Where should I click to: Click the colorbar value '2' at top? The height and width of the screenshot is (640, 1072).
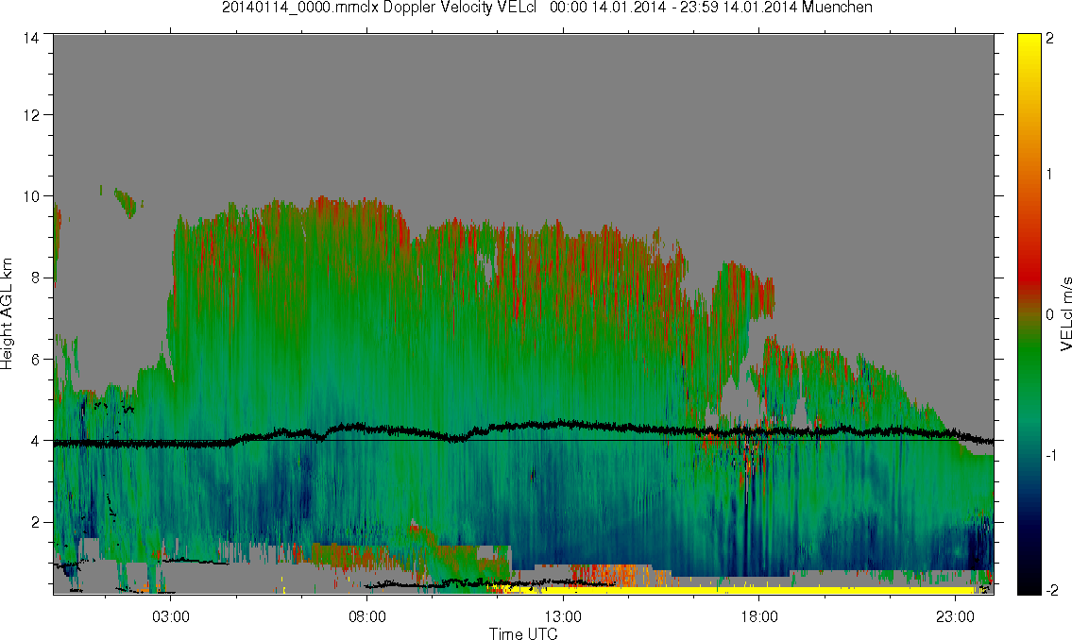[x=1049, y=39]
